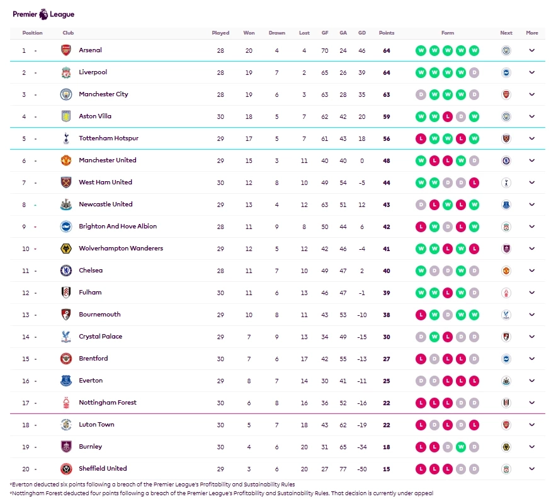Click Crystal Palace's club crest
This screenshot has height=504, width=556.
tap(66, 337)
